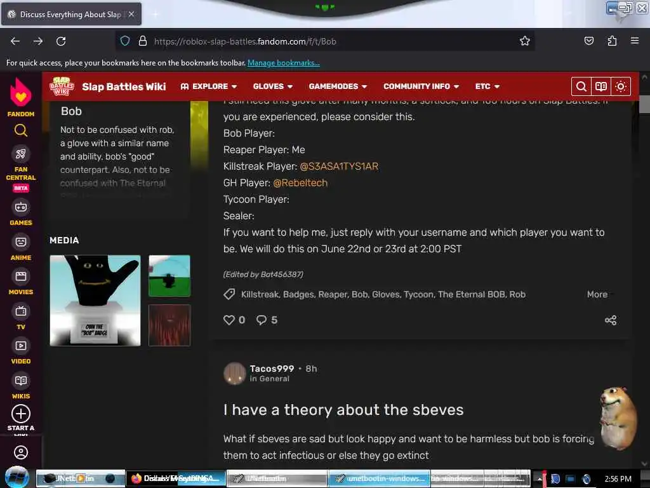Open Tacos999 user profile

(272, 369)
